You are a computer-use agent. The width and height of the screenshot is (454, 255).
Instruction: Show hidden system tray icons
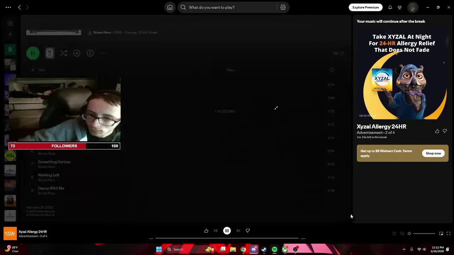pyautogui.click(x=404, y=249)
